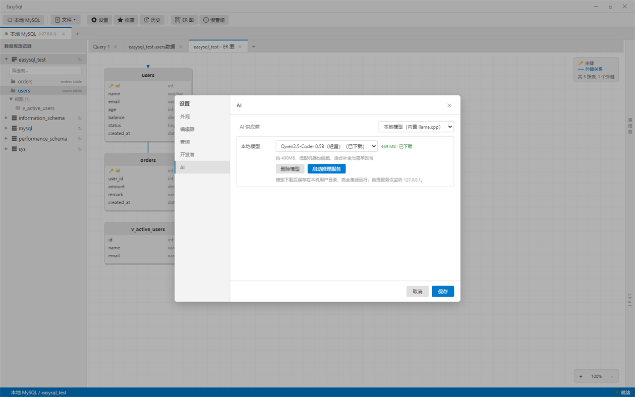This screenshot has height=397, width=635.
Task: Zoom out the ER diagram with minus
Action: (x=612, y=376)
